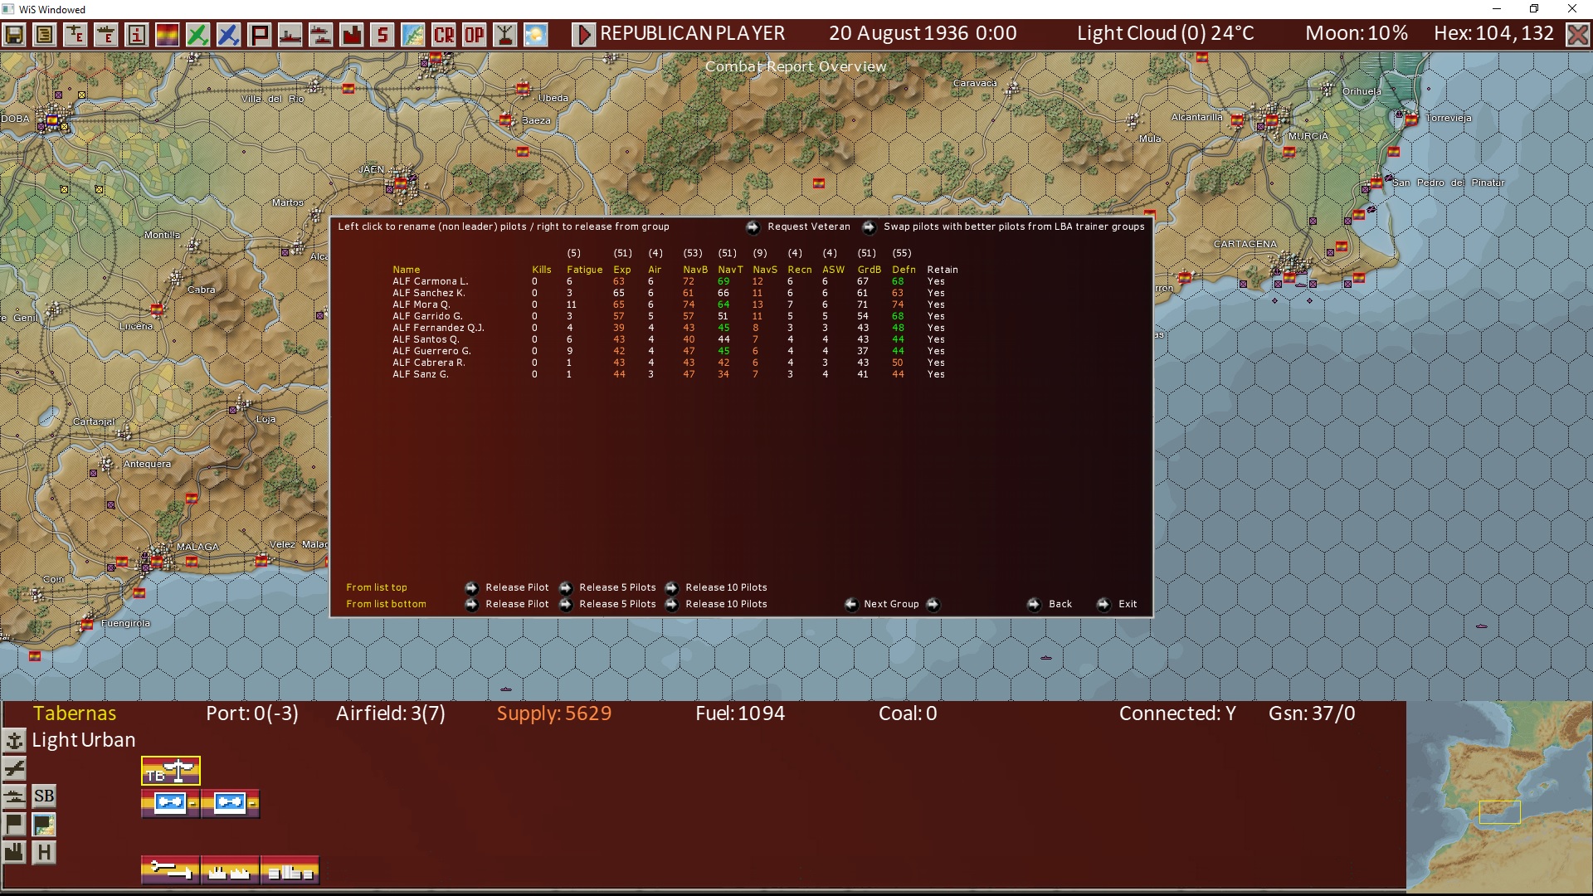Click the SB button in bottom panel
Viewport: 1593px width, 896px height.
(x=44, y=796)
